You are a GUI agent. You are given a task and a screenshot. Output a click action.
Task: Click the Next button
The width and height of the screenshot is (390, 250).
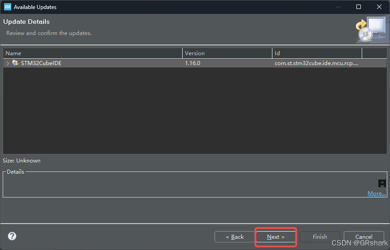point(276,237)
